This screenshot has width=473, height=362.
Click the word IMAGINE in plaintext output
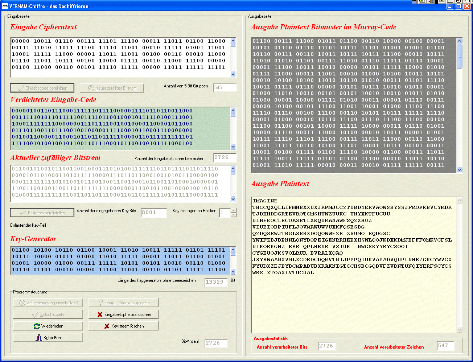[265, 201]
